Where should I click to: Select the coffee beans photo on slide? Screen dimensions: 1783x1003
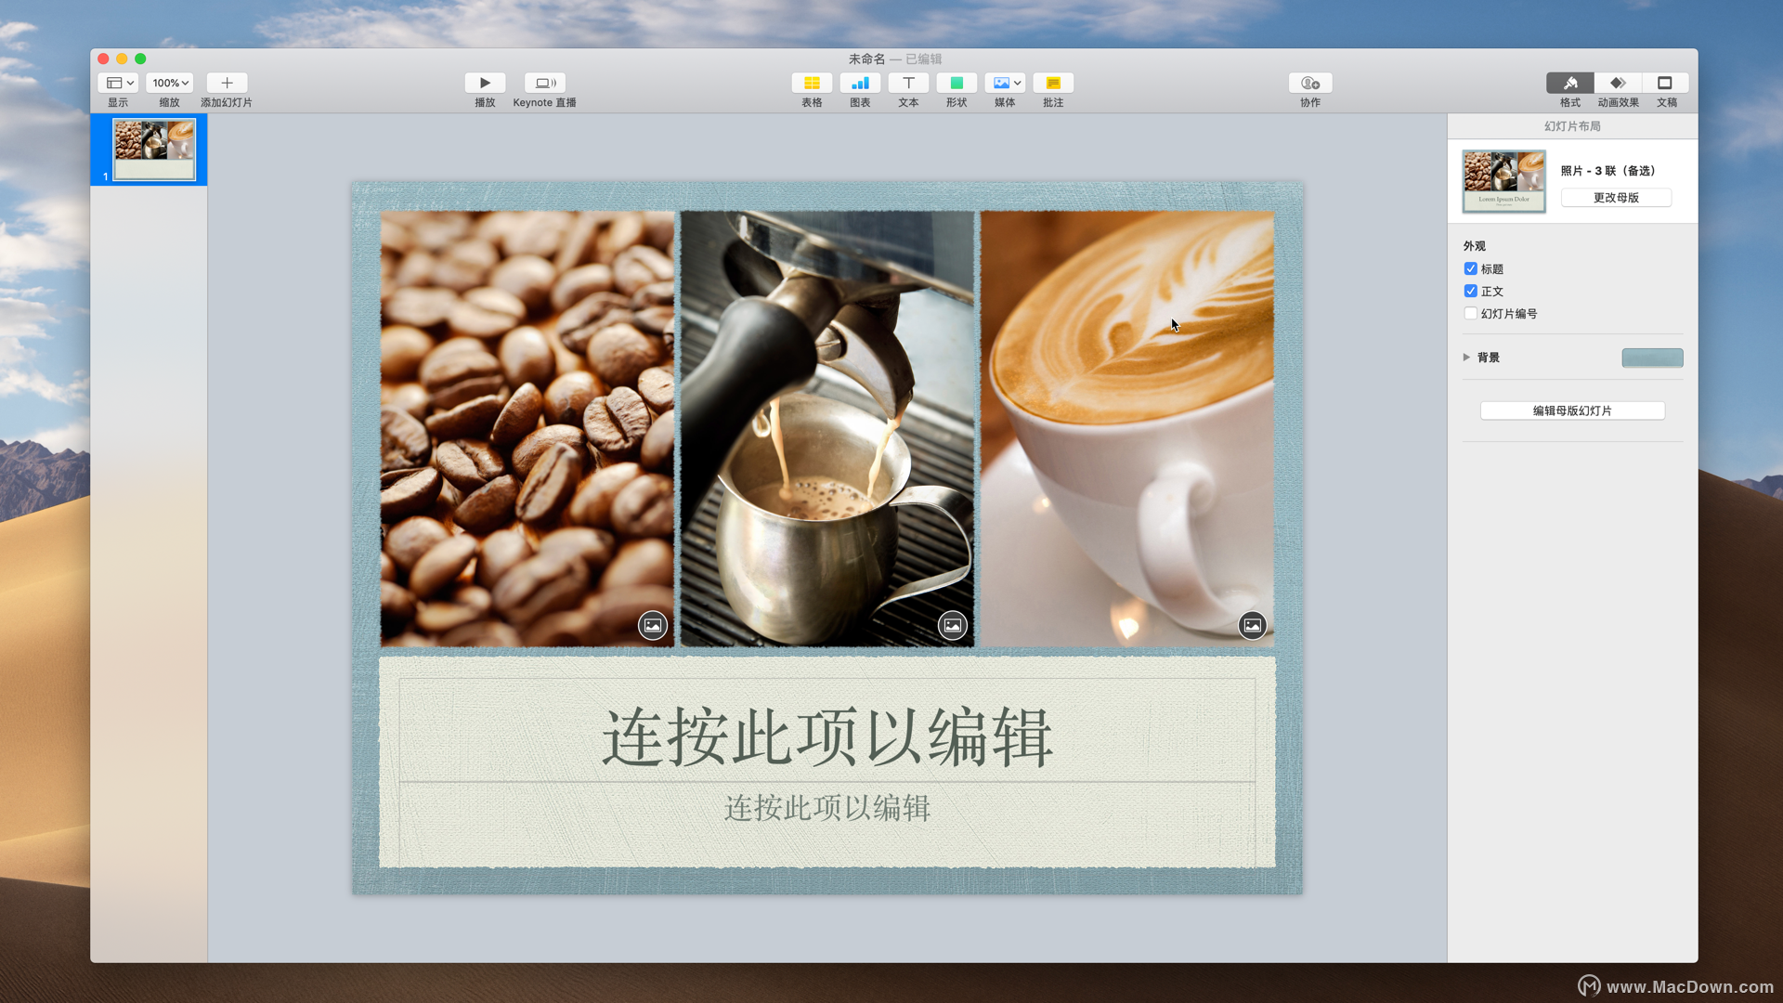tap(527, 428)
